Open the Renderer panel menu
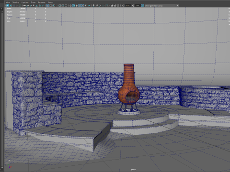Image resolution: width=230 pixels, height=172 pixels. (42, 2)
